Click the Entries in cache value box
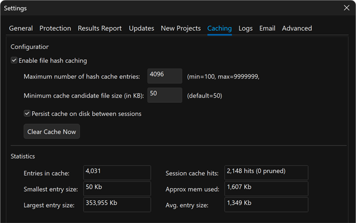Viewport: 356px width, 223px height. pyautogui.click(x=117, y=173)
